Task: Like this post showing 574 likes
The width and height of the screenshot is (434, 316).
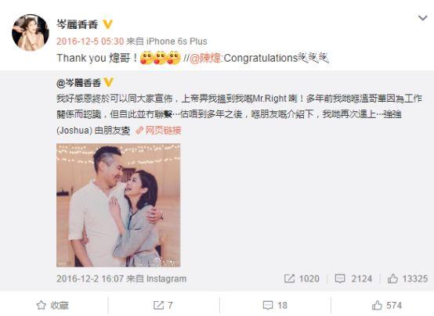Action: click(387, 306)
